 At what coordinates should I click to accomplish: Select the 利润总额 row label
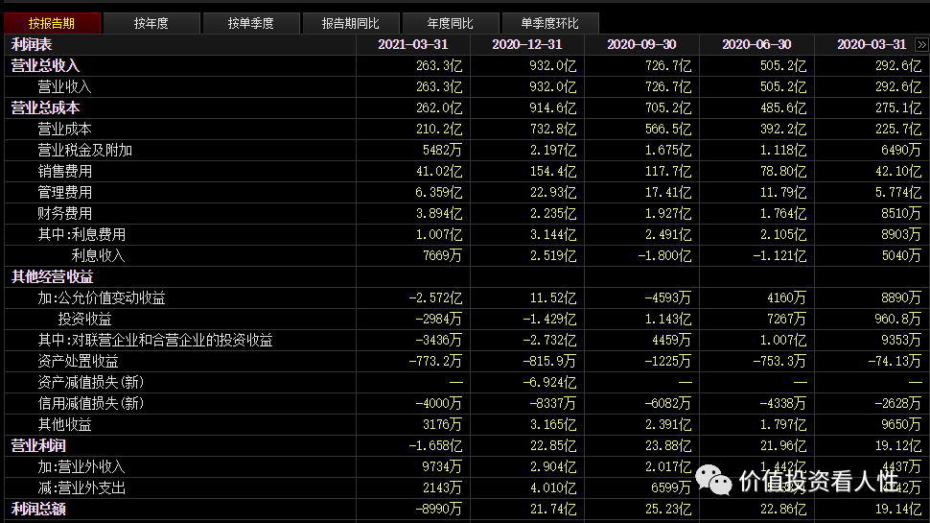click(38, 510)
